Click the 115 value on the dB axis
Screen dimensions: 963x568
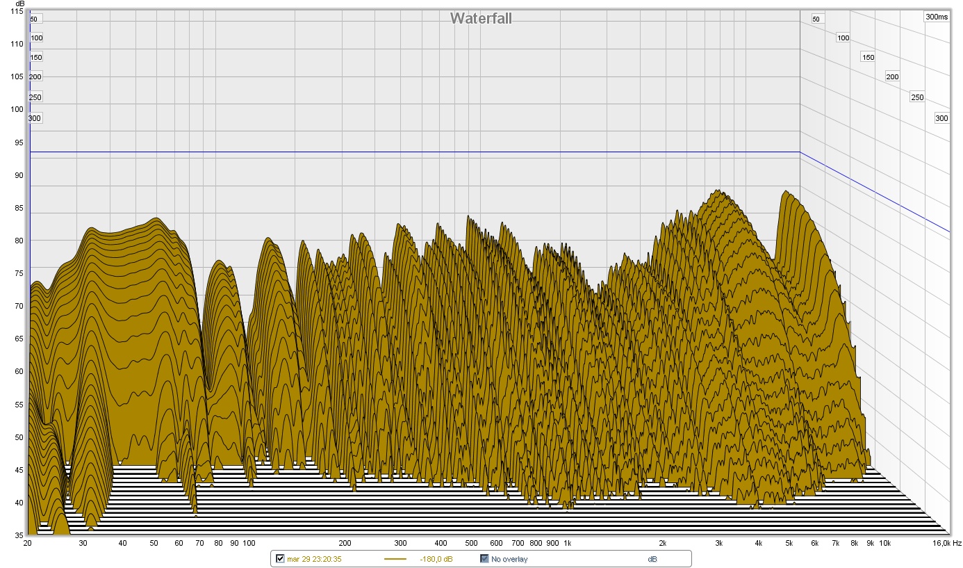click(x=17, y=11)
